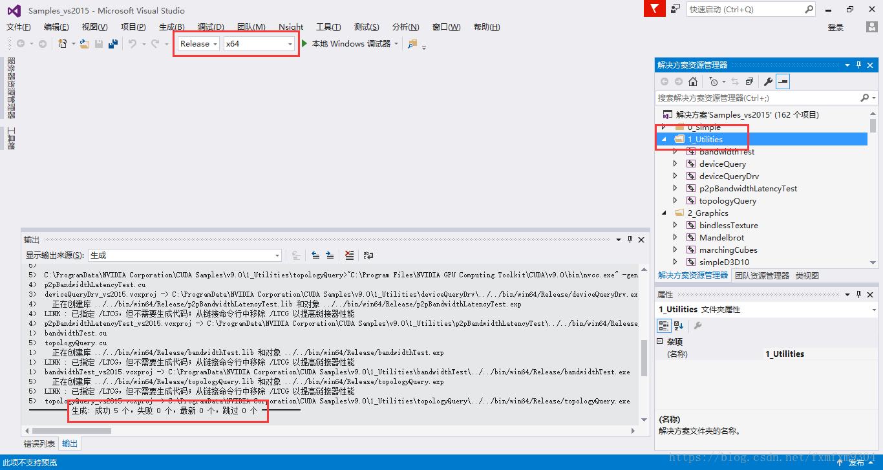Open the 服务器资源管理器 side tab
The image size is (883, 470).
click(10, 89)
